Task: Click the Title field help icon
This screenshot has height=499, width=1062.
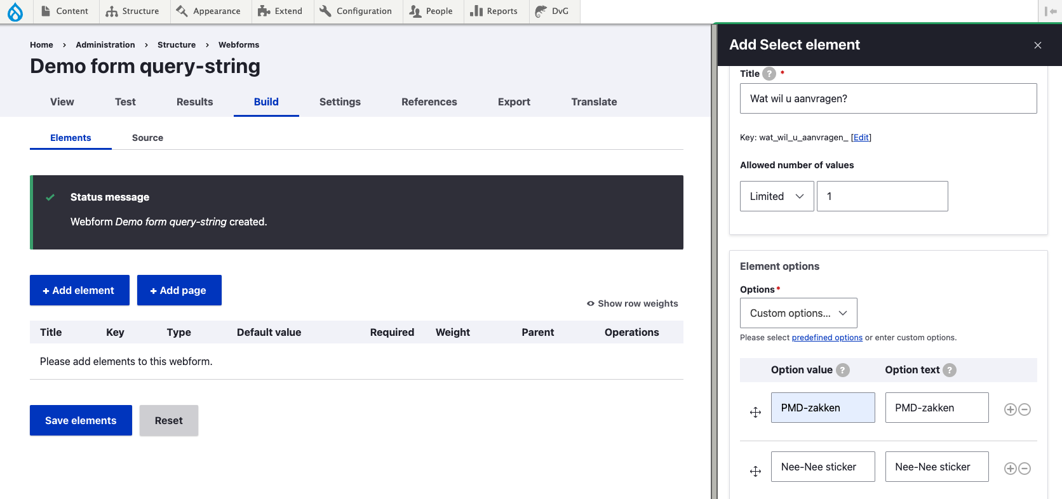Action: coord(769,74)
